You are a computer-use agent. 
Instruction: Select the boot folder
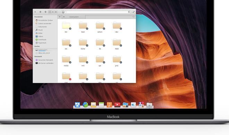[x=83, y=27]
